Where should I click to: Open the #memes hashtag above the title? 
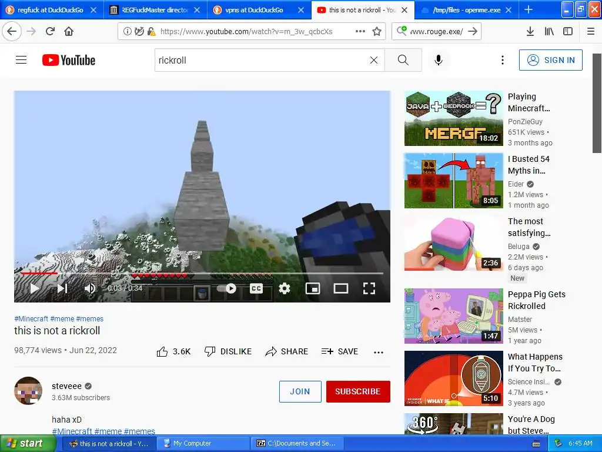[90, 318]
